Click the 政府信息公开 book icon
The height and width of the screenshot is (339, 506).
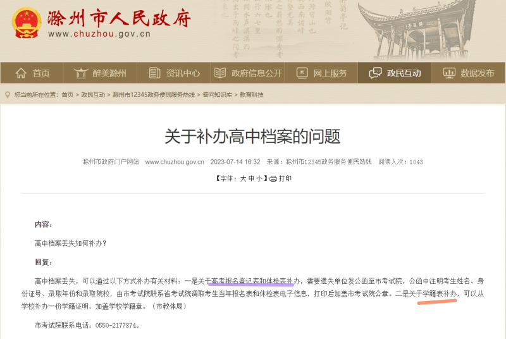coord(219,73)
